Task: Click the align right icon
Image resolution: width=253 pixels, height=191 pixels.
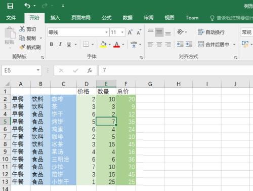Action: pyautogui.click(x=168, y=45)
